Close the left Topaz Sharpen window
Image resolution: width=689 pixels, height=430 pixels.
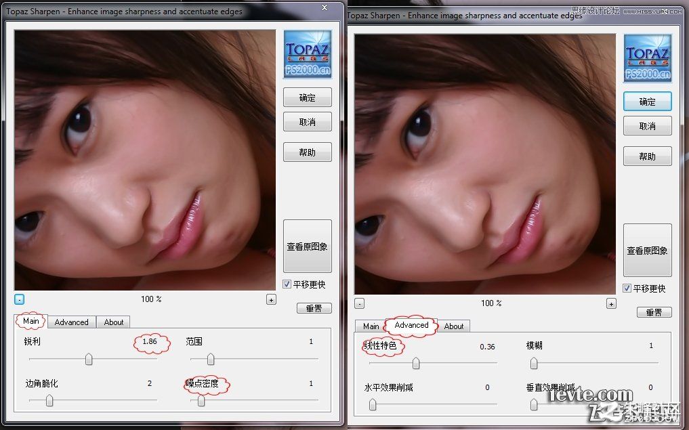point(325,7)
